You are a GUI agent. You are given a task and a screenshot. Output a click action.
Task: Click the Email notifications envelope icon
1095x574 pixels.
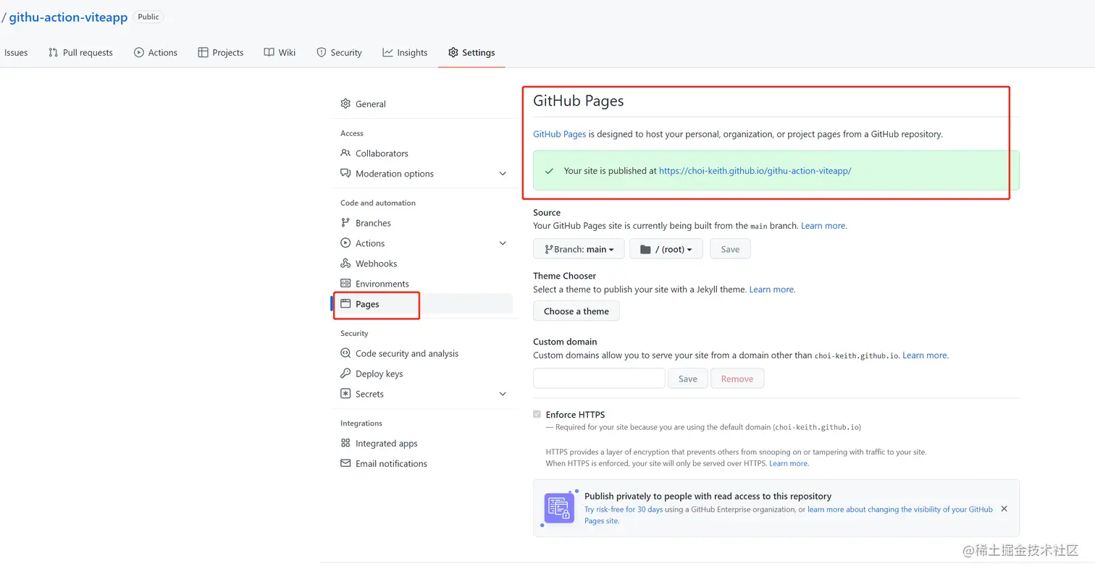click(345, 463)
